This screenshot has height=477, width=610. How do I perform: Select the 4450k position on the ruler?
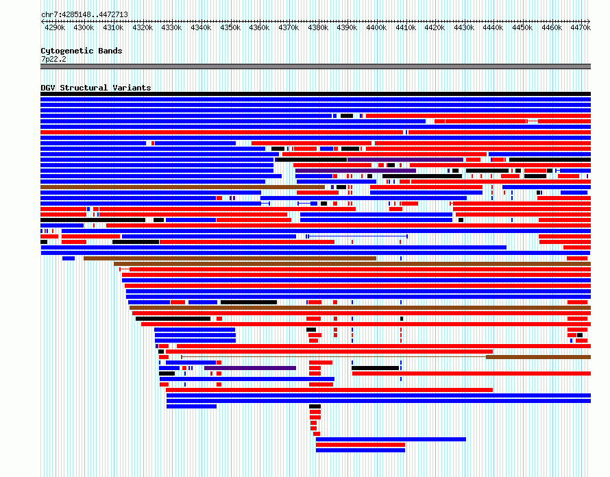[522, 27]
